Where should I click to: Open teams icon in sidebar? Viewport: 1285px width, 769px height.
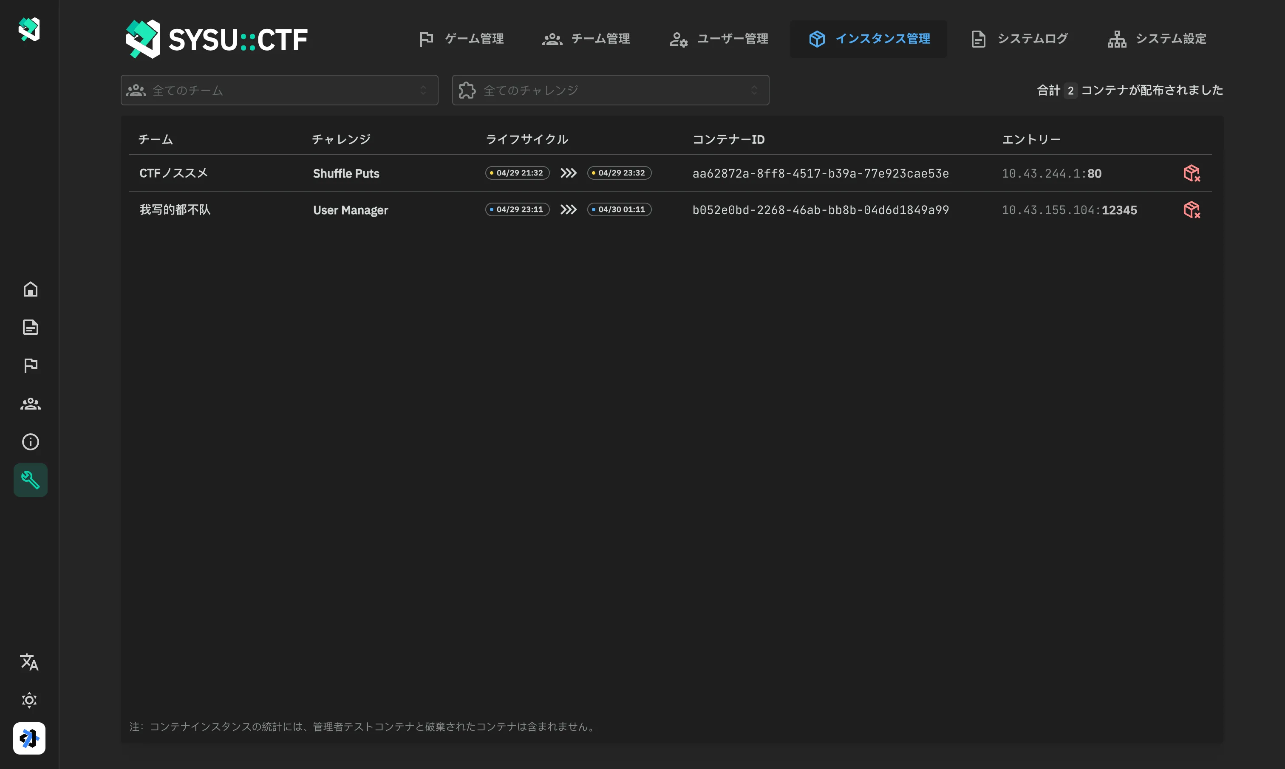click(x=30, y=404)
